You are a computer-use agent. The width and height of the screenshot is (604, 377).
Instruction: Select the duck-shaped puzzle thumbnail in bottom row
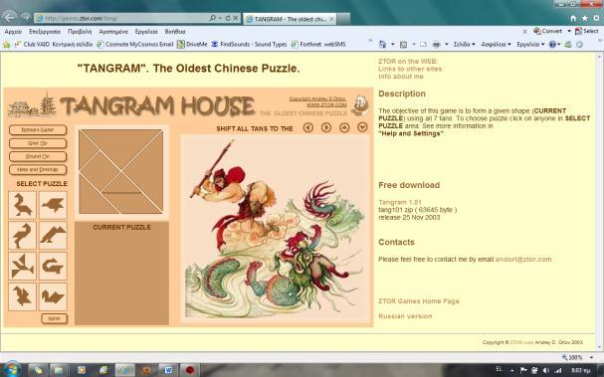[53, 296]
